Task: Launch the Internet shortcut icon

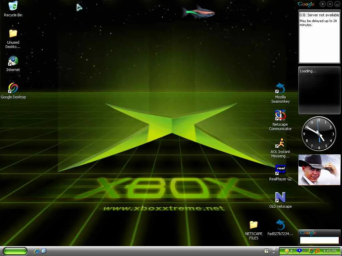Action: click(x=13, y=64)
